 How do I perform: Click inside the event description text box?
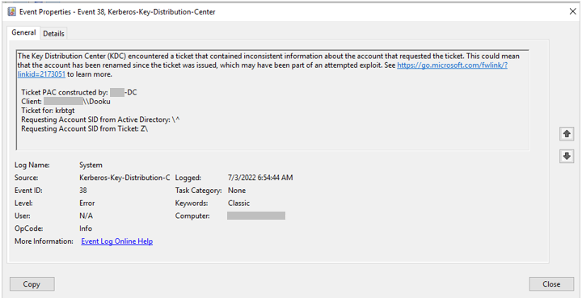pos(273,100)
